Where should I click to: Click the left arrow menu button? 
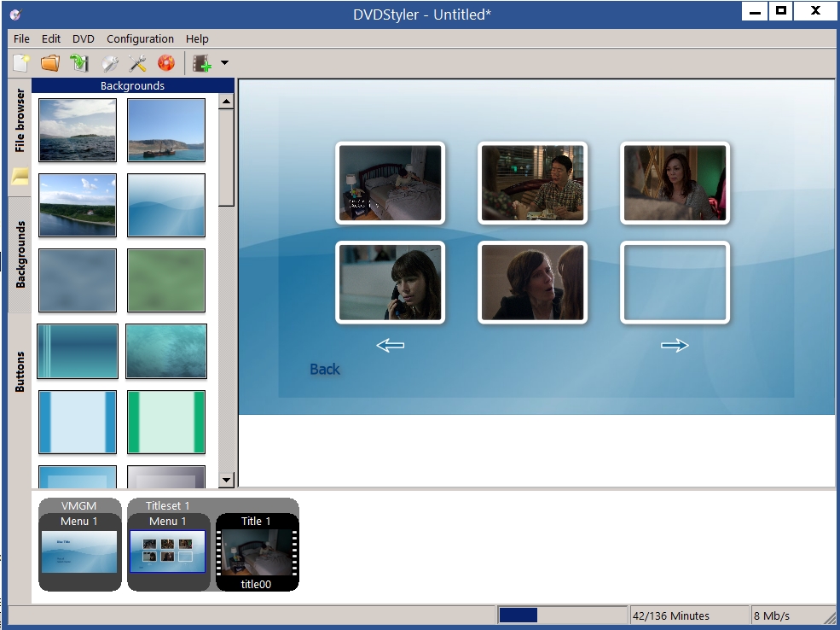[x=390, y=345]
